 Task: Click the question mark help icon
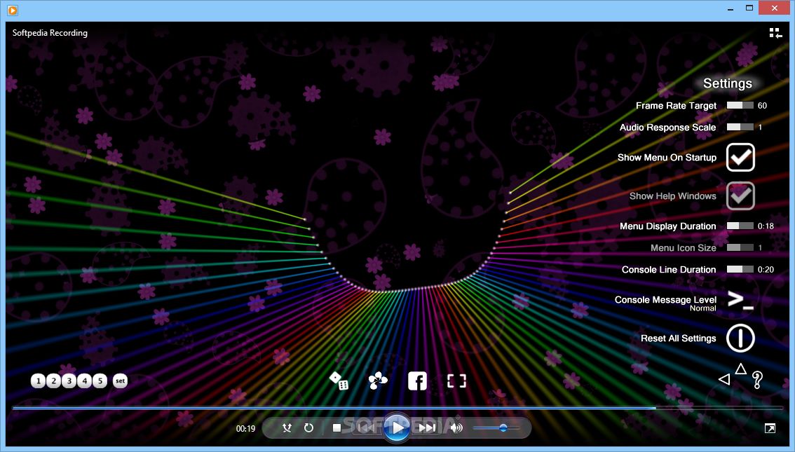point(757,380)
